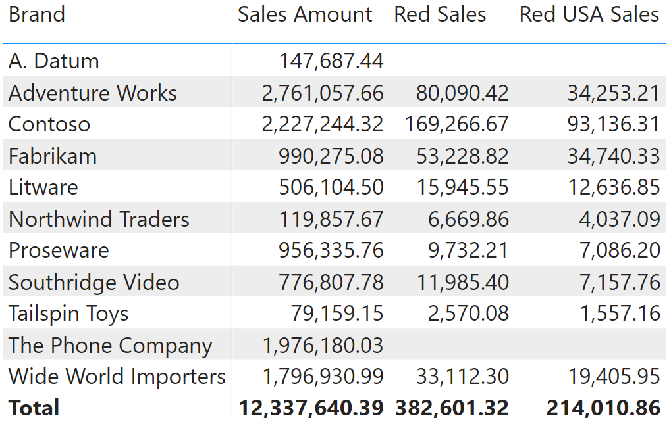Click the Contoso brand cell
This screenshot has width=671, height=422.
49,124
